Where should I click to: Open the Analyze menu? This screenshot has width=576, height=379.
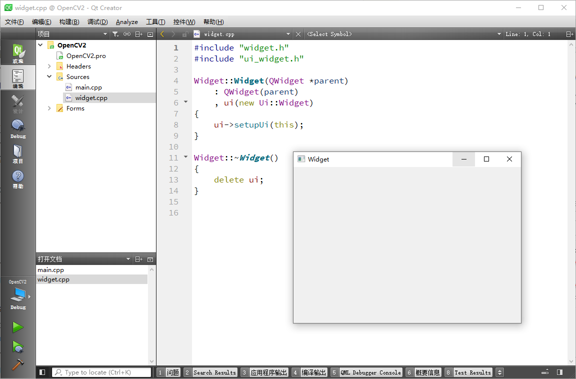[x=126, y=21]
